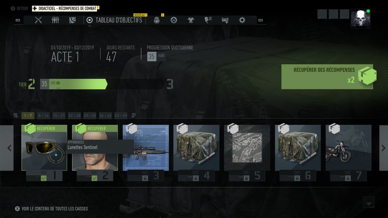This screenshot has width=388, height=218.
Task: Open the map icon tab
Action: coord(72,20)
